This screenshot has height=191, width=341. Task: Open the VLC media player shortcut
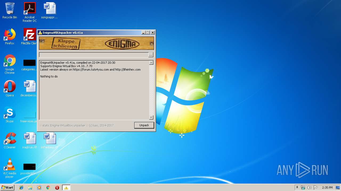pos(10,168)
